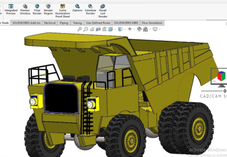227x157 pixels.
Task: Click Zoom to Area icon
Action: (x=86, y=29)
